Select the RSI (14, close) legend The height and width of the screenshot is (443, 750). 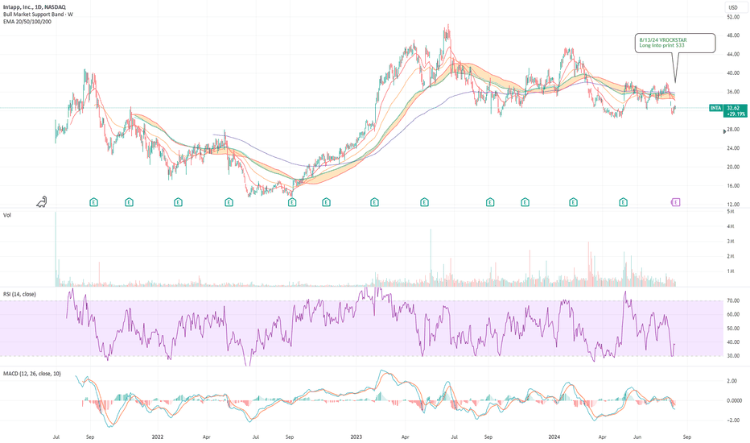coord(19,294)
